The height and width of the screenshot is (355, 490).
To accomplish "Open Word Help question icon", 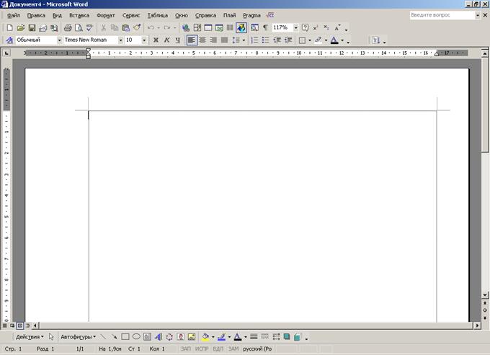I will pyautogui.click(x=305, y=28).
